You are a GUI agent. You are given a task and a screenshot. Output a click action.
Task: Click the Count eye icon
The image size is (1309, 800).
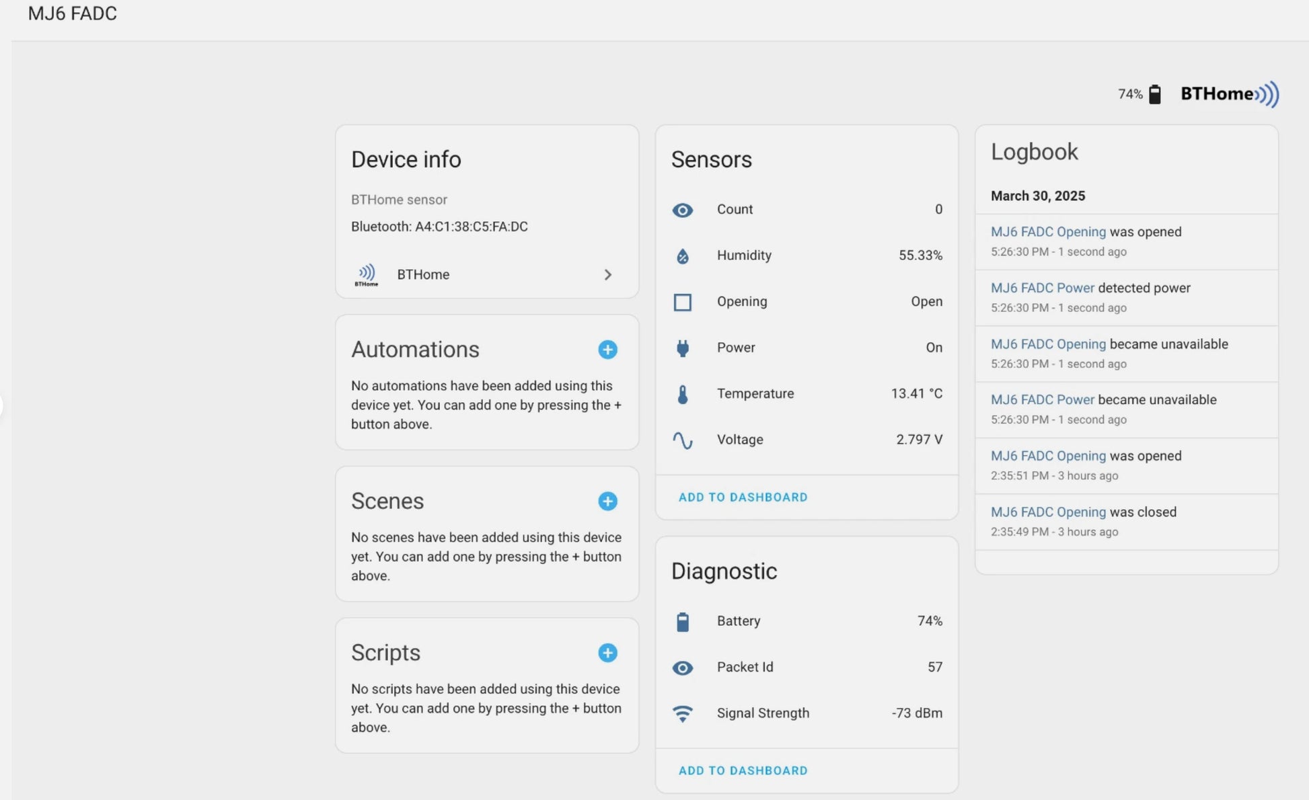tap(682, 210)
